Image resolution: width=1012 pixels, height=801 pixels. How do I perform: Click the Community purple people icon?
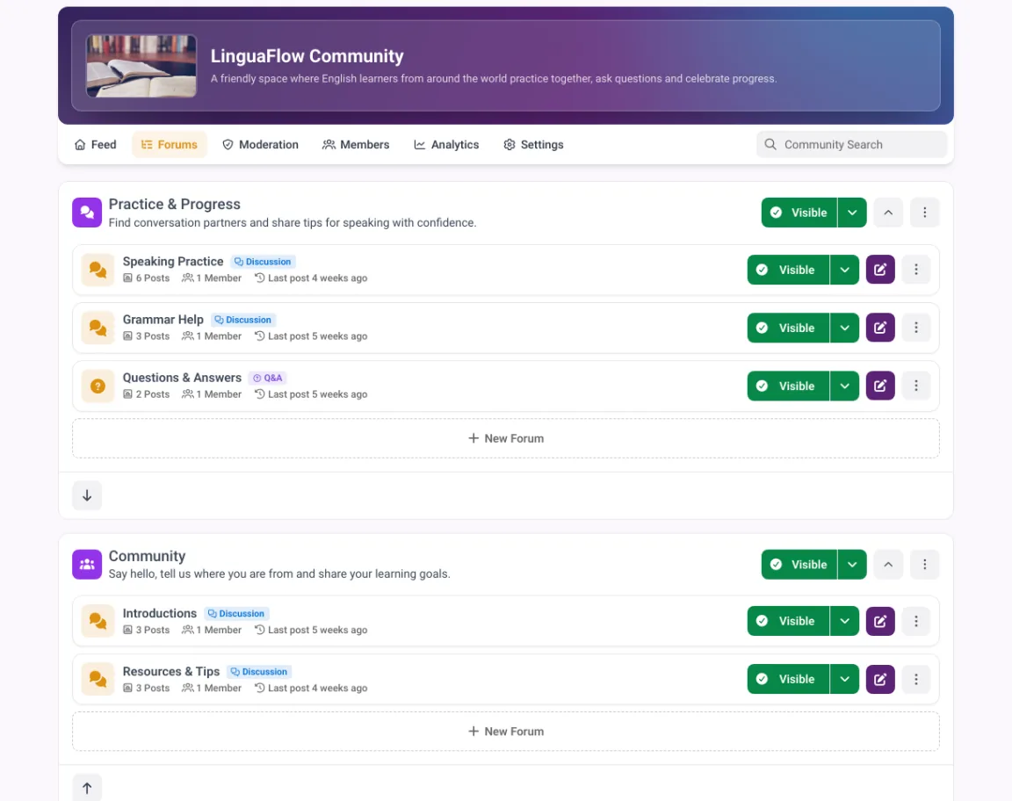pyautogui.click(x=87, y=564)
